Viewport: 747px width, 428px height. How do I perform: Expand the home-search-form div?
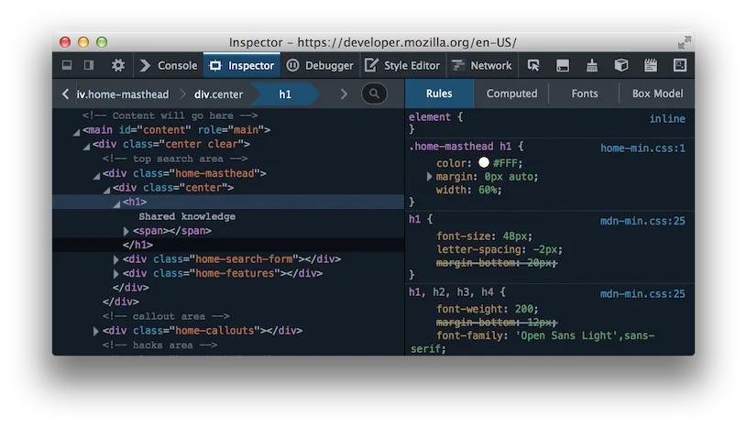pos(115,259)
